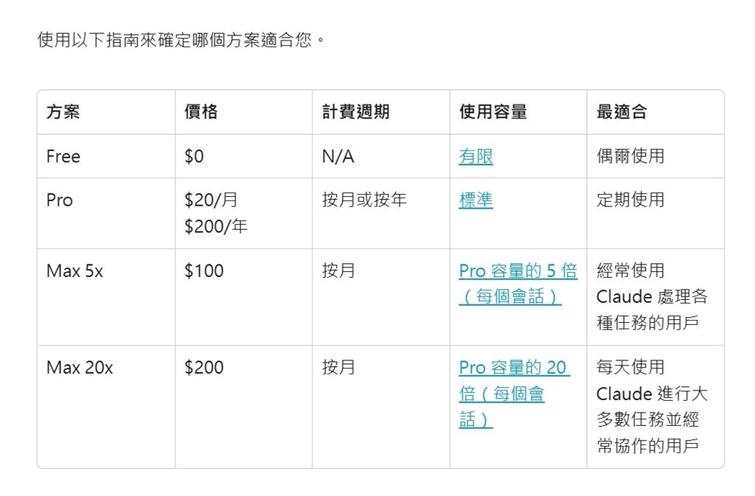This screenshot has width=755, height=496.
Task: Click the $0 price cell
Action: 194,156
